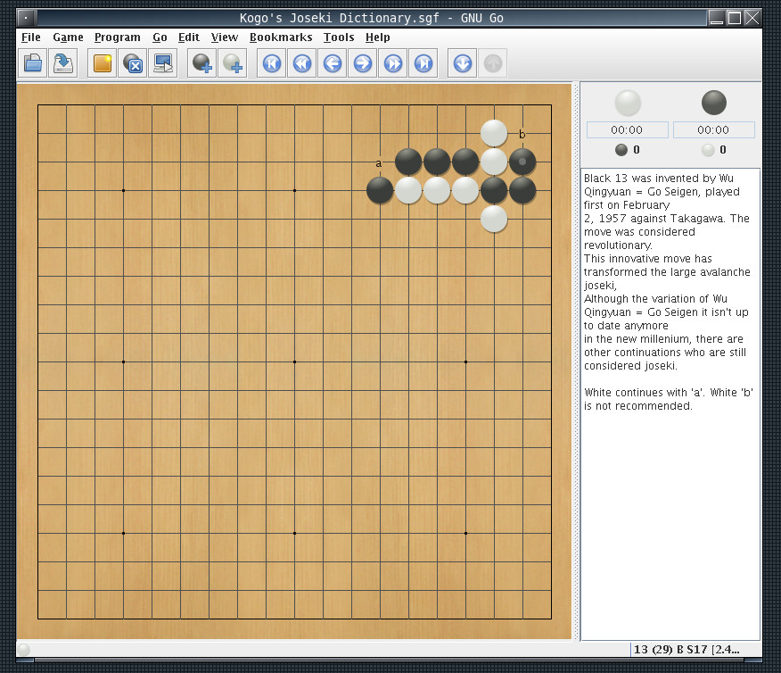
Task: Click the large white stone player icon
Action: click(628, 103)
